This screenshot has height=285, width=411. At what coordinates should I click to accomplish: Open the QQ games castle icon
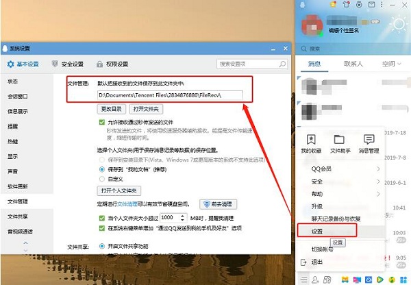click(345, 280)
